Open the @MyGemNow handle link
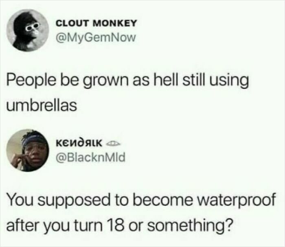285x247 pixels. click(x=96, y=37)
